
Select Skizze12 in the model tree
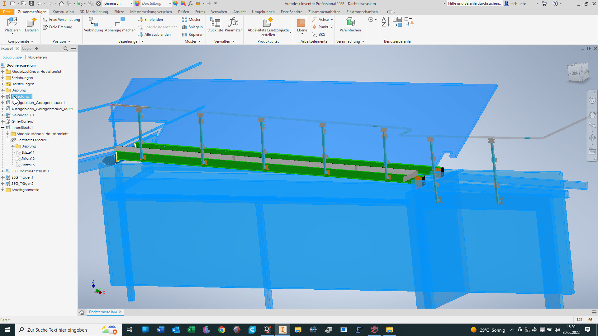[x=28, y=159]
